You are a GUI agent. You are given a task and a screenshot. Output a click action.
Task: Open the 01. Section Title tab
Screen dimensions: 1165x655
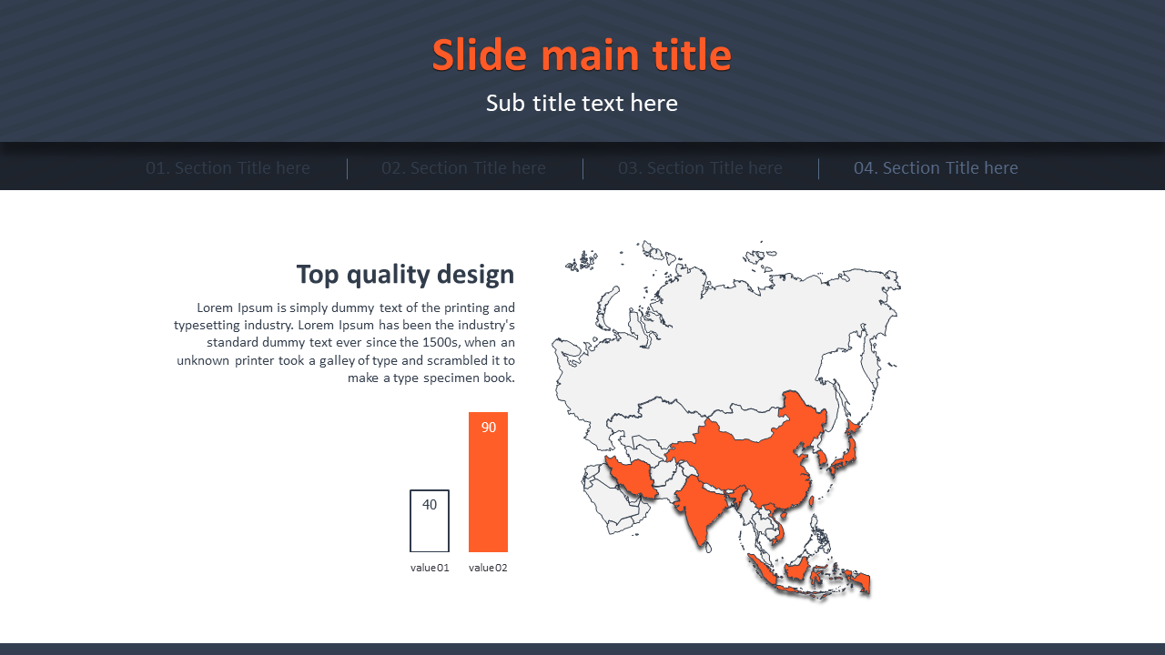(228, 168)
